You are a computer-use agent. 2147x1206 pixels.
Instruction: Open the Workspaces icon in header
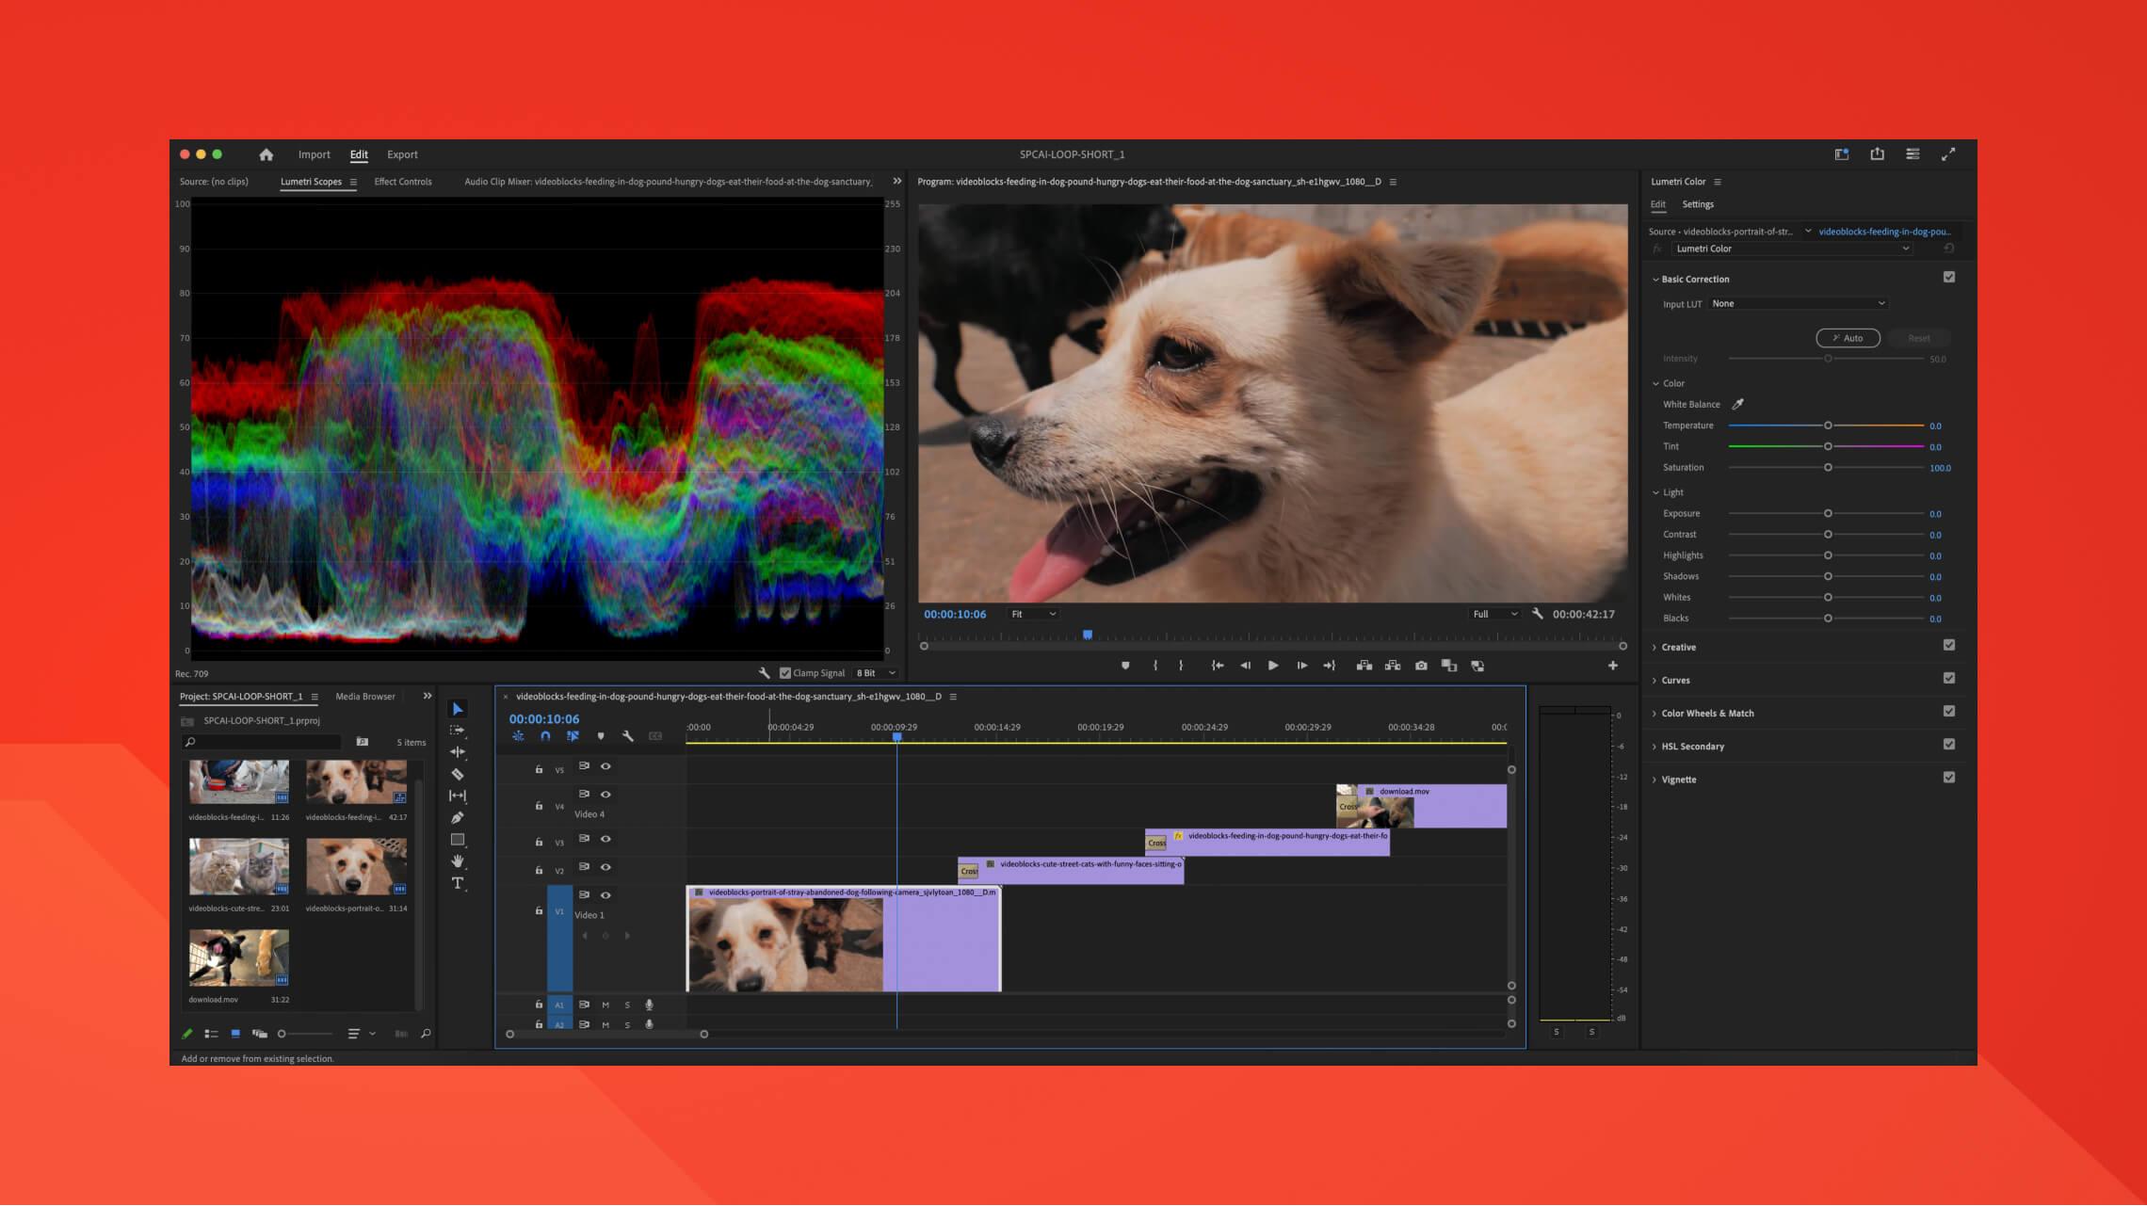coord(1842,154)
